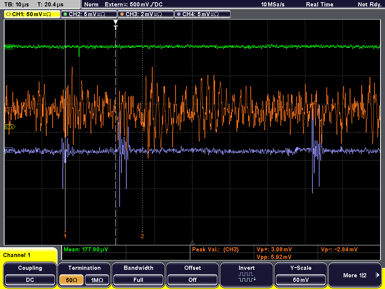Screen dimensions: 385x289
Task: Click the CH4 blue ground level marker
Action: point(9,151)
